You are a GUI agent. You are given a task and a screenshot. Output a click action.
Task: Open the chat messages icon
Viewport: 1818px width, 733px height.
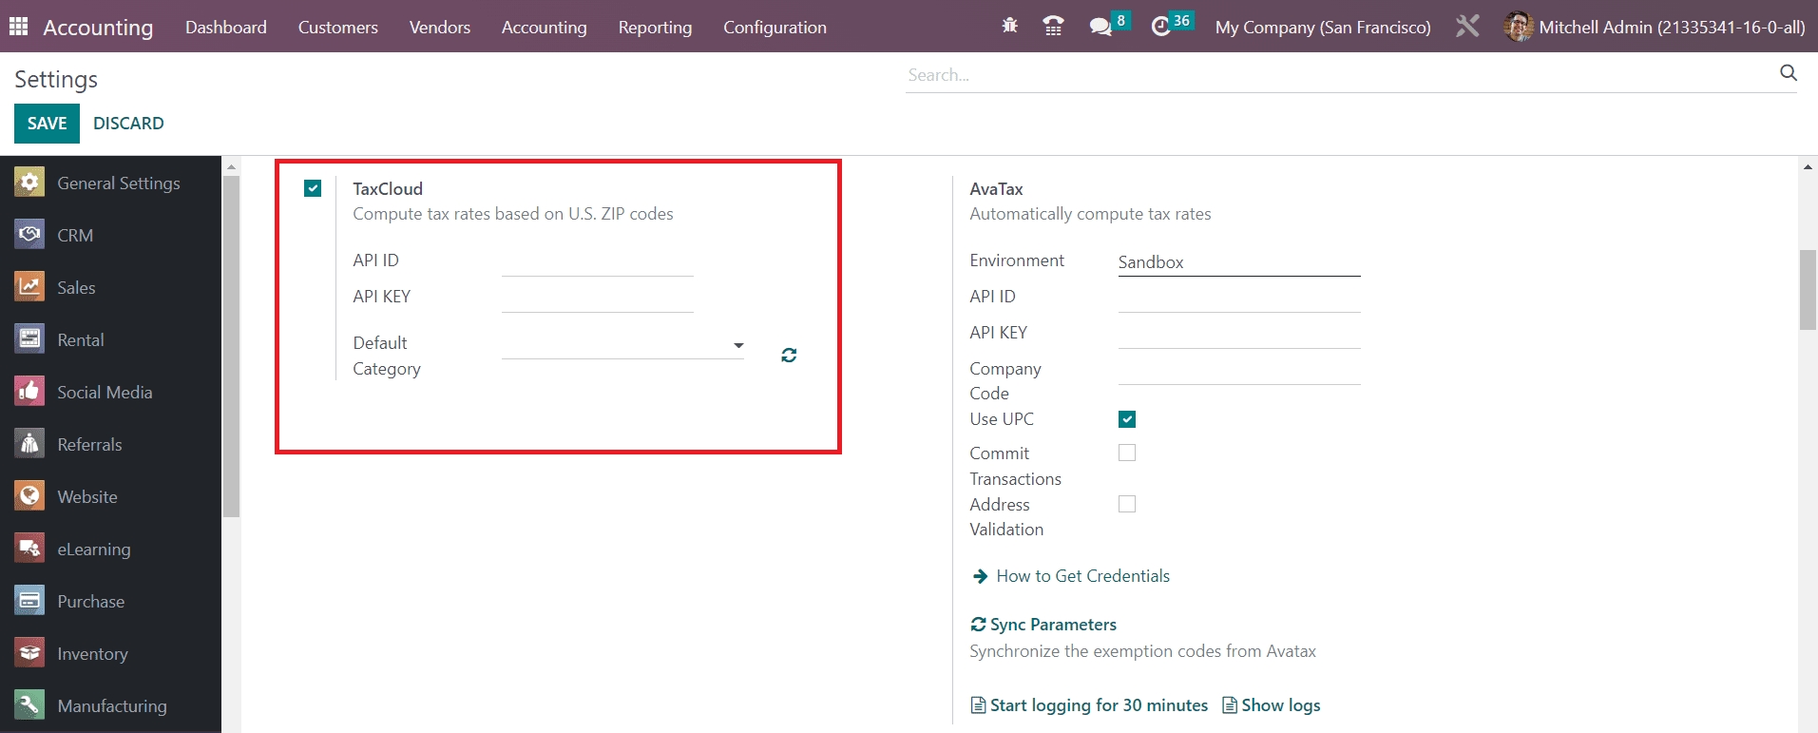pyautogui.click(x=1100, y=27)
